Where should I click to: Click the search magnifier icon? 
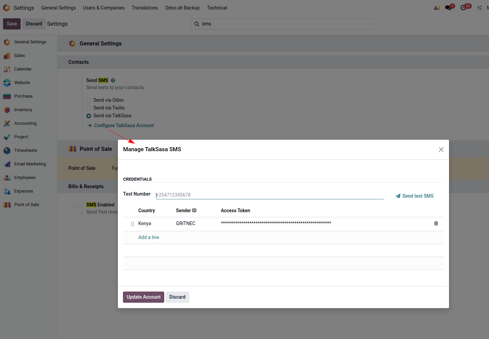pos(197,24)
